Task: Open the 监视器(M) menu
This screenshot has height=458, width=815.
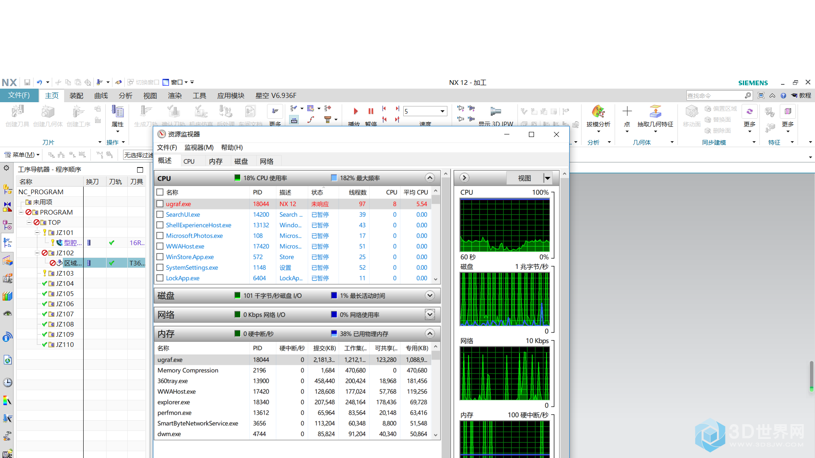Action: click(x=199, y=147)
